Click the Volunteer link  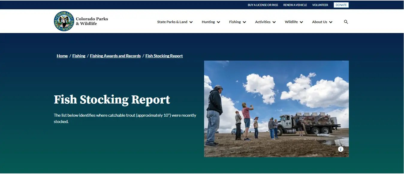320,5
